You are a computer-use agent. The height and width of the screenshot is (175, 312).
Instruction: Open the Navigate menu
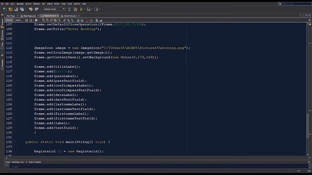coord(20,4)
